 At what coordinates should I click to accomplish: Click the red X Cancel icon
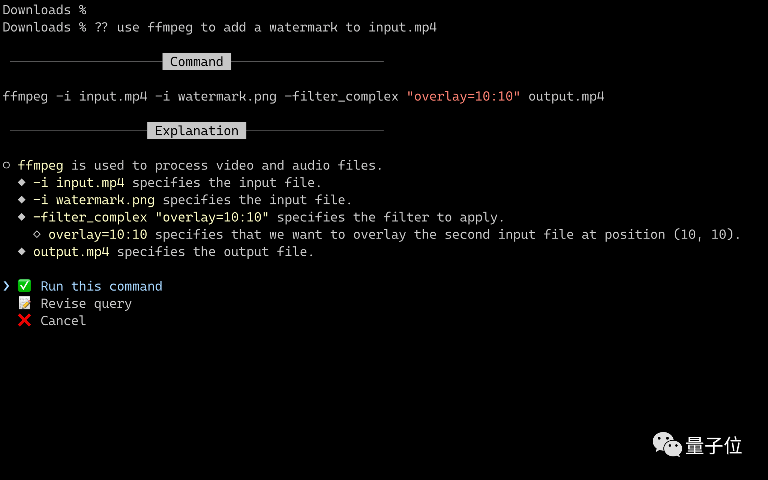[24, 321]
